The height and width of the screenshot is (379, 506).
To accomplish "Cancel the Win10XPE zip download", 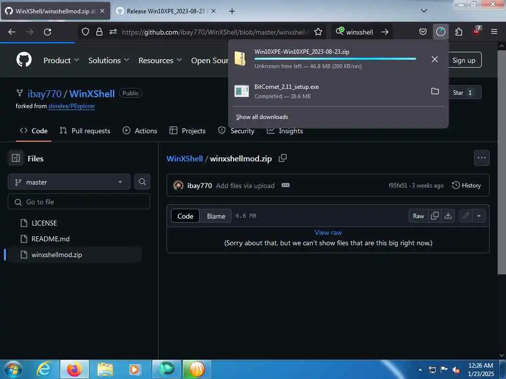I will 435,59.
